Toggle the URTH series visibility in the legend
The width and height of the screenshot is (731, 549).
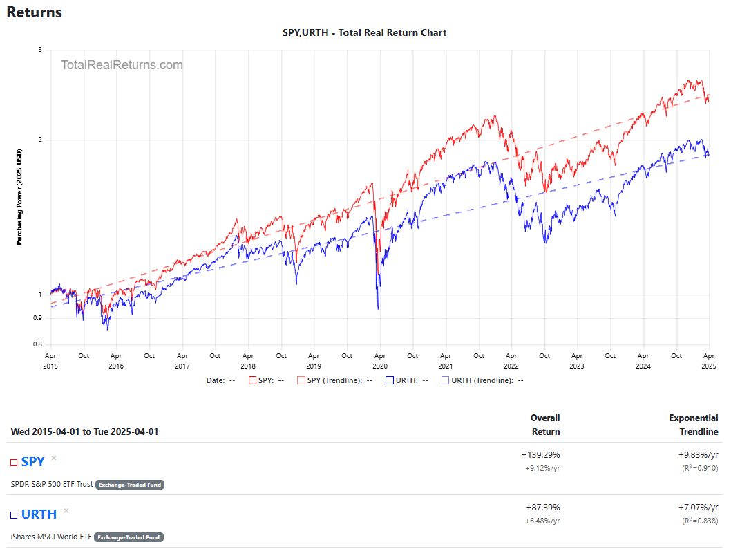[x=390, y=380]
